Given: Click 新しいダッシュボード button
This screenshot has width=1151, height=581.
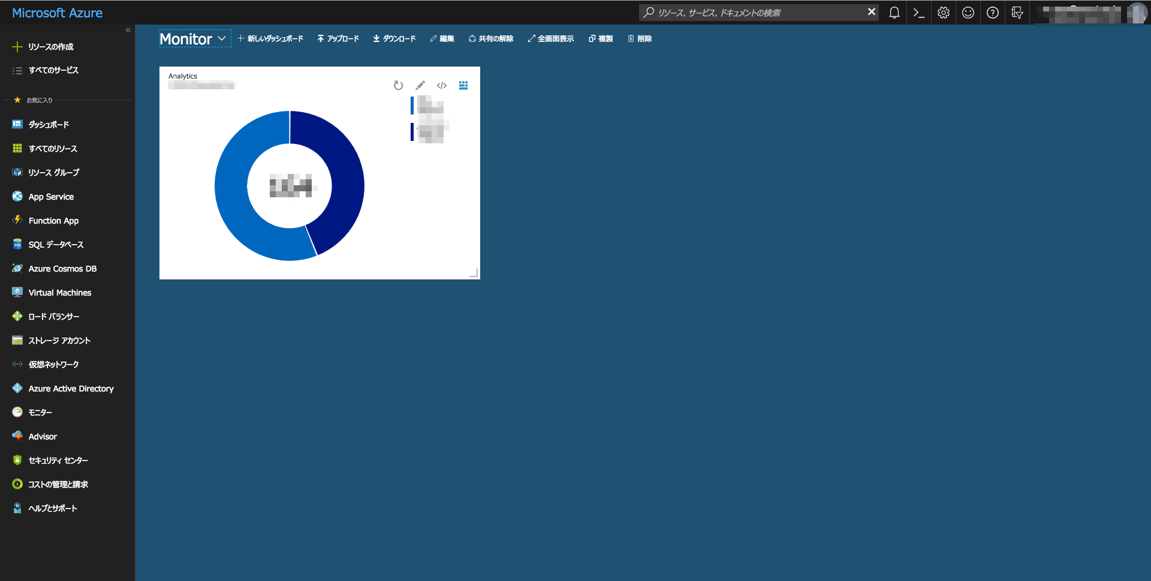Looking at the screenshot, I should [270, 38].
